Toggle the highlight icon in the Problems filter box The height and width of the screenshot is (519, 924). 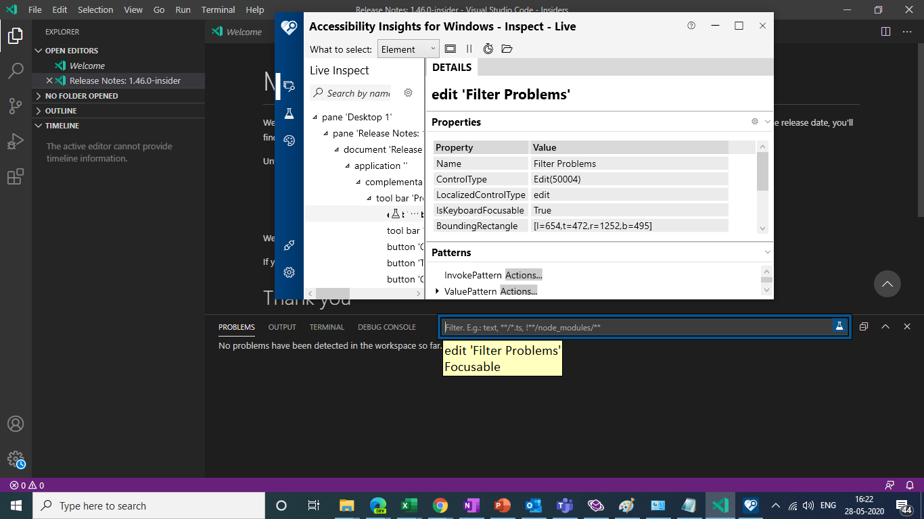point(839,326)
